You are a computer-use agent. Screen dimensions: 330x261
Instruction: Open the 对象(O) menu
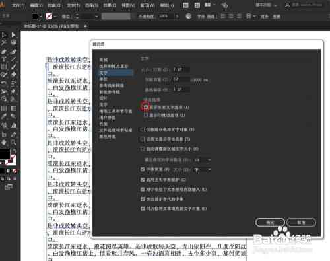pyautogui.click(x=55, y=5)
